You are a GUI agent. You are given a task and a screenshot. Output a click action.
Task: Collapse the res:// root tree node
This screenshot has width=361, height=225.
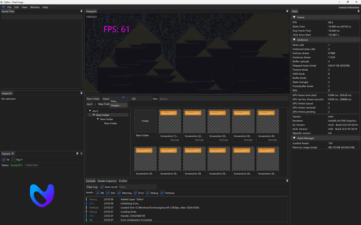[90, 111]
